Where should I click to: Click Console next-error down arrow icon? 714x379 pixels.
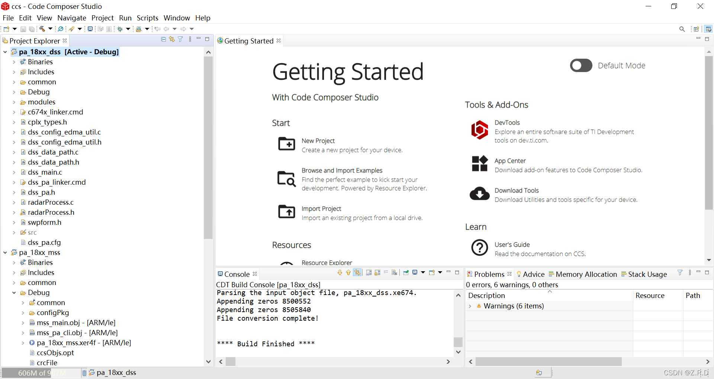click(340, 273)
